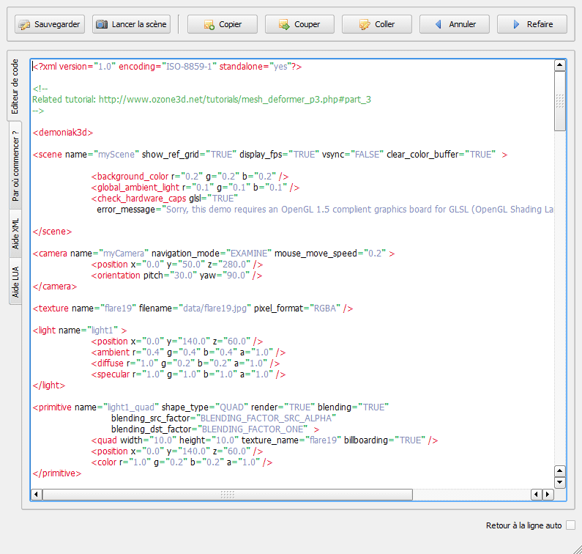Open the Aide XML tab
Image resolution: width=582 pixels, height=554 pixels.
[15, 233]
